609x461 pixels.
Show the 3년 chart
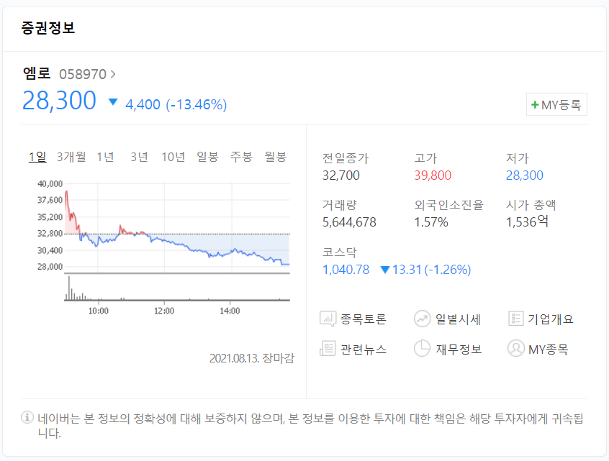pyautogui.click(x=139, y=157)
